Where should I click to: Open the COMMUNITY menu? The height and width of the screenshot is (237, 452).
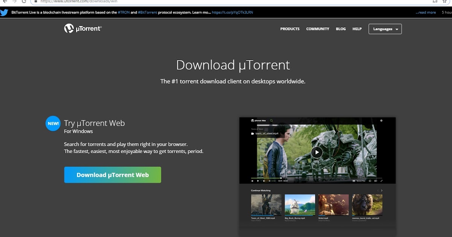tap(318, 29)
